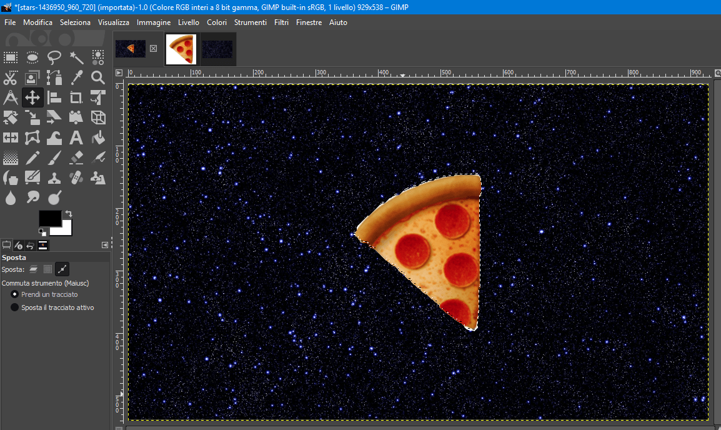Select the Airbrush tool

tap(98, 157)
